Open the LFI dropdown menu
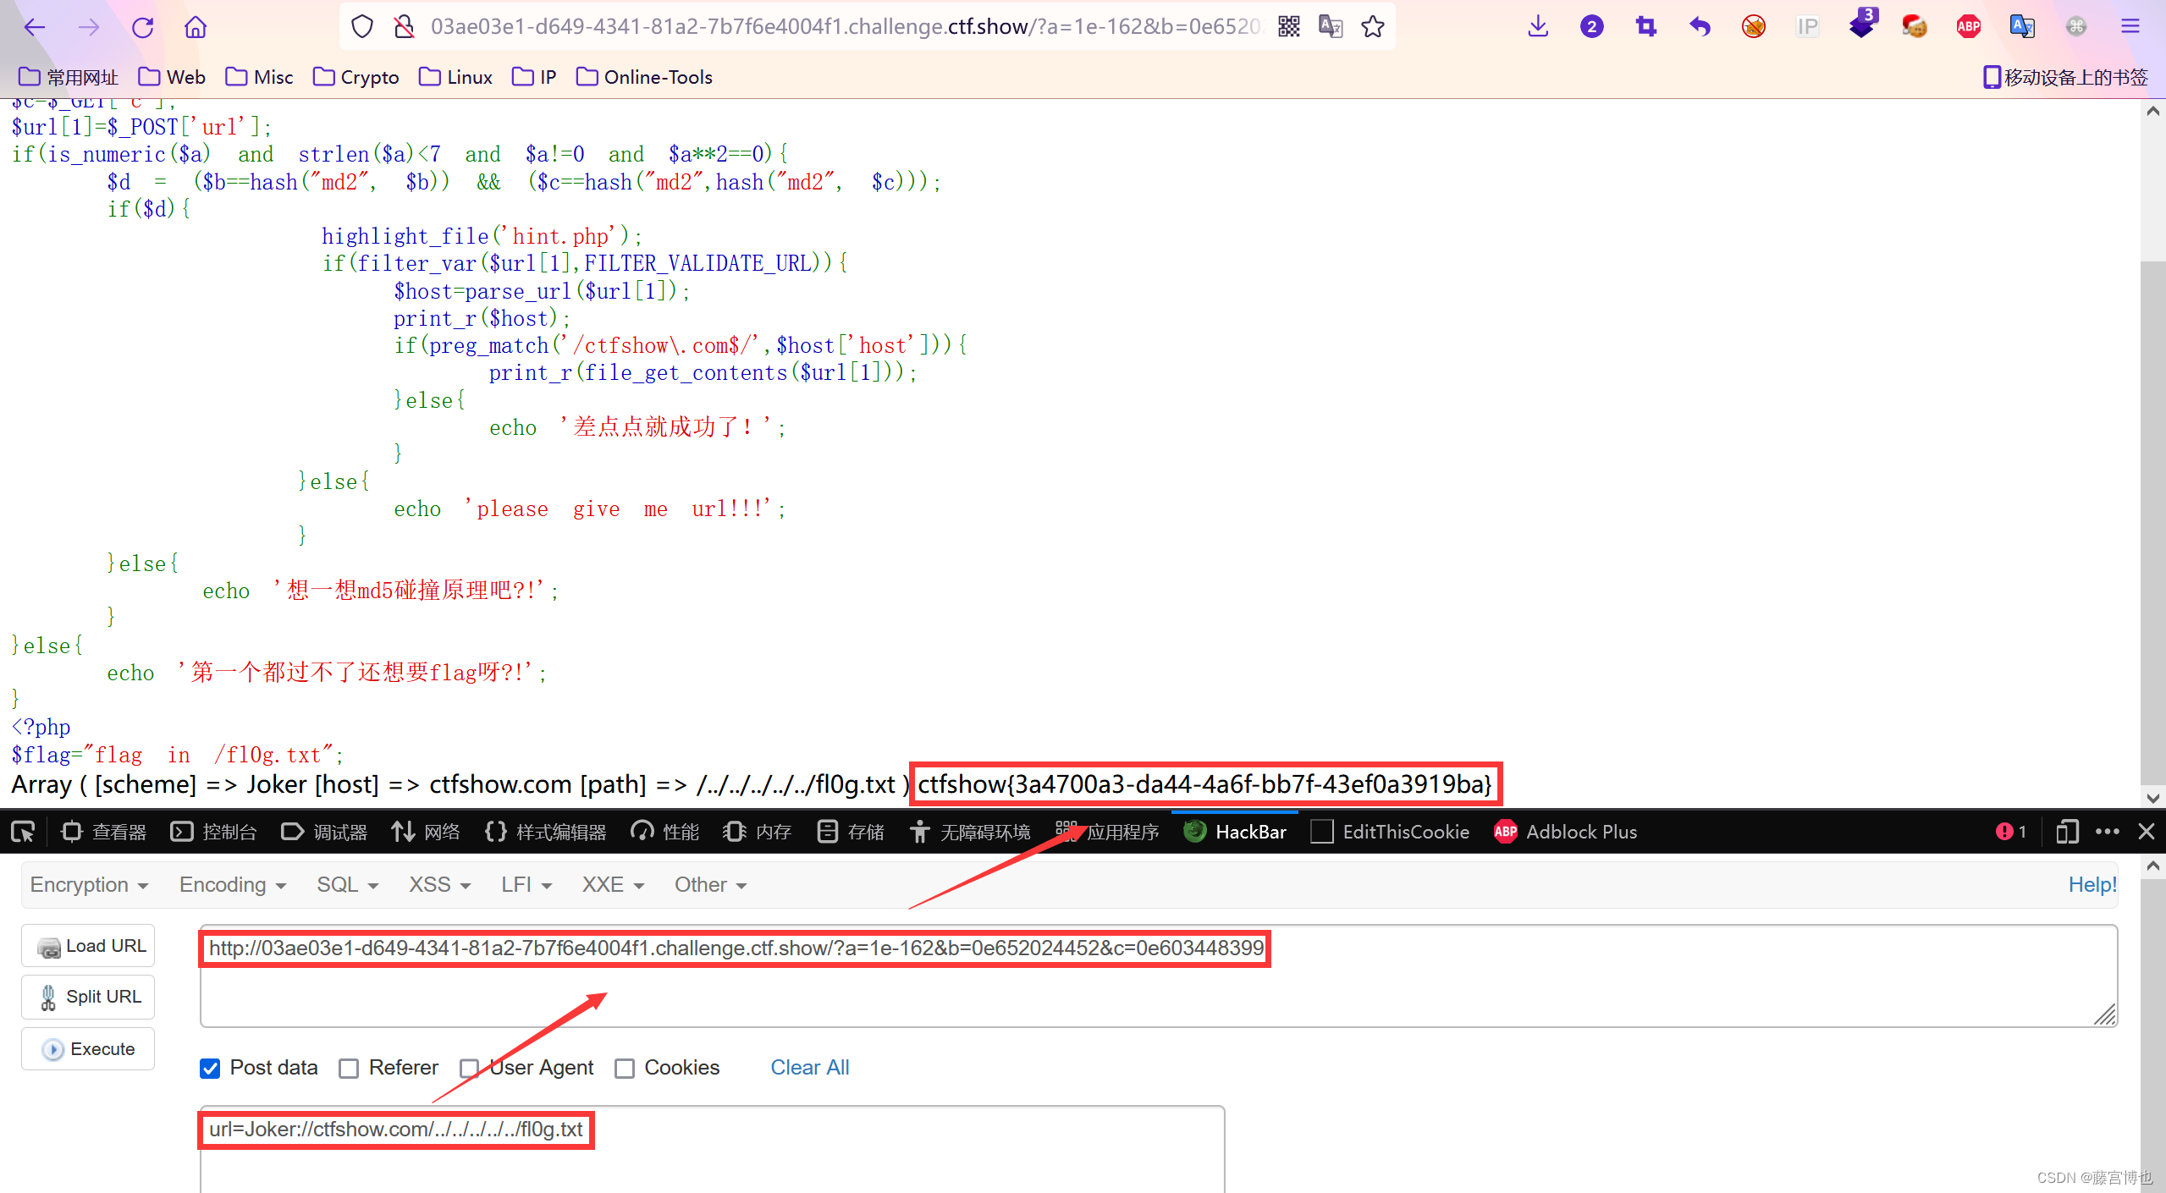 coord(526,885)
